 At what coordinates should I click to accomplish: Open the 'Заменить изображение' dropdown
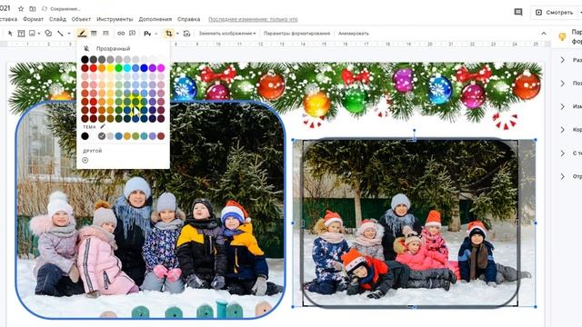coord(227,34)
